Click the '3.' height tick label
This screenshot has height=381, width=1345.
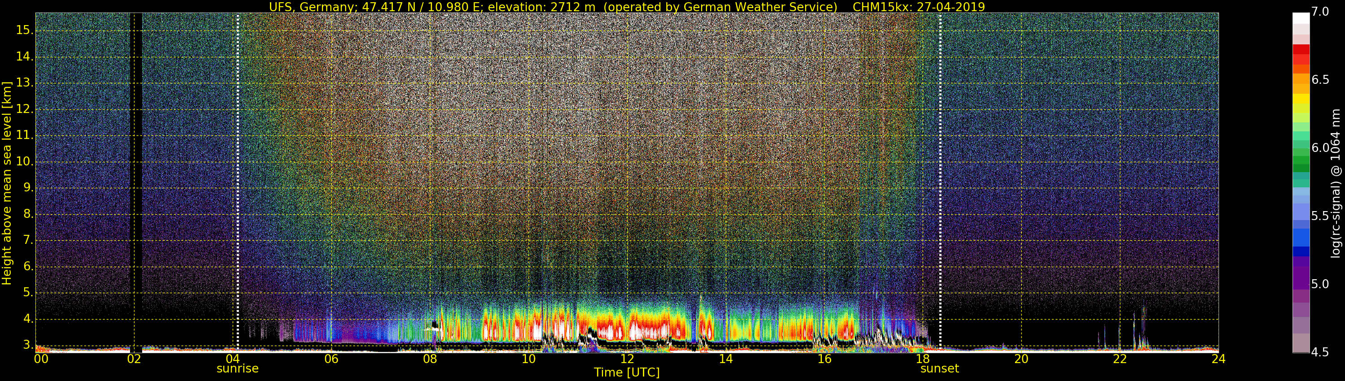point(27,345)
